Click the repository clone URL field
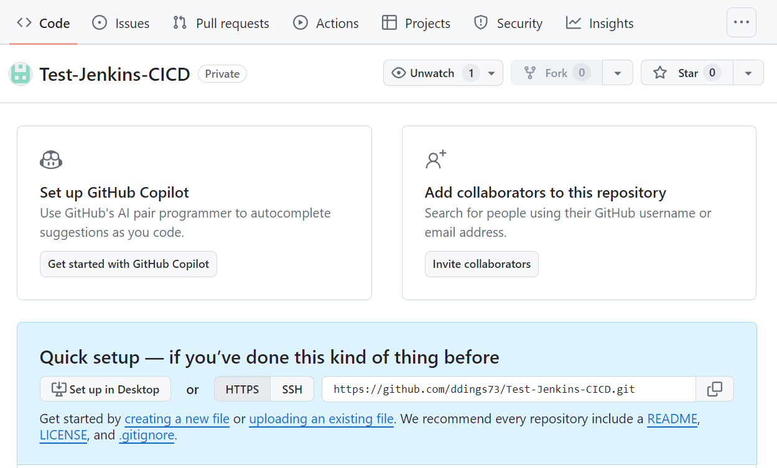777x468 pixels. pos(508,389)
